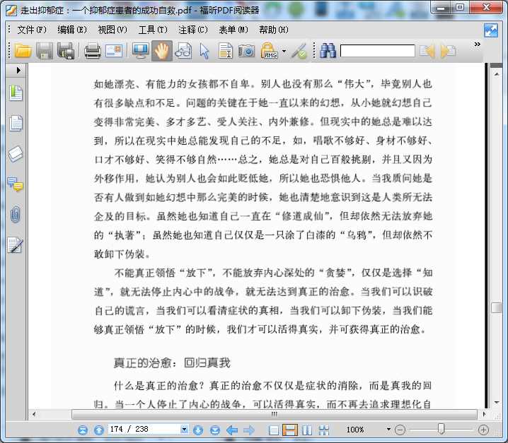Click the zoom out minus button

coord(400,430)
